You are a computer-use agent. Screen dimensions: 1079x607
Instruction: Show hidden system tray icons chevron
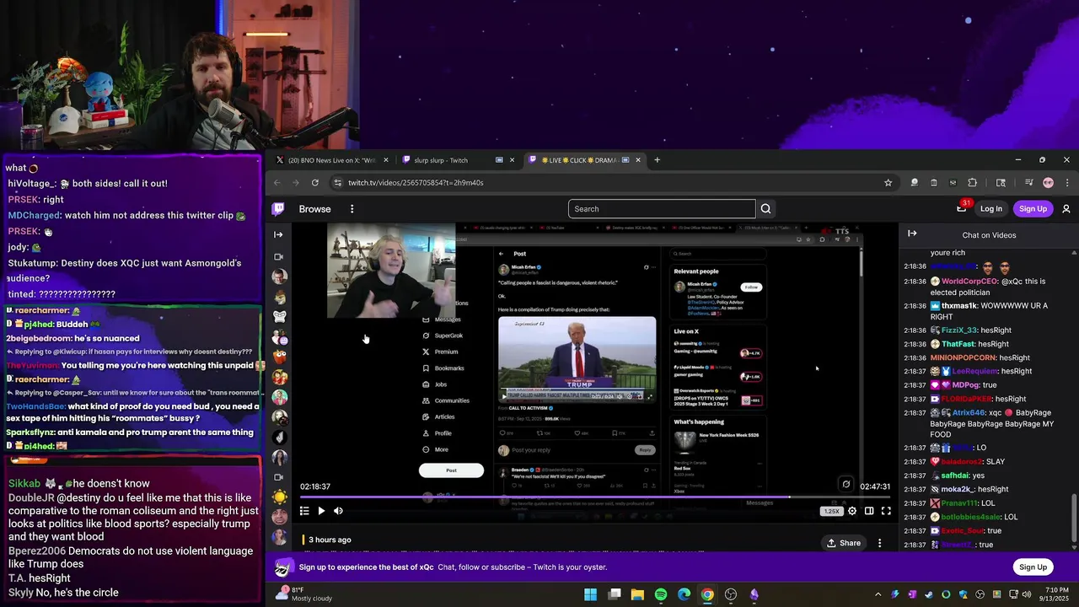coord(878,594)
